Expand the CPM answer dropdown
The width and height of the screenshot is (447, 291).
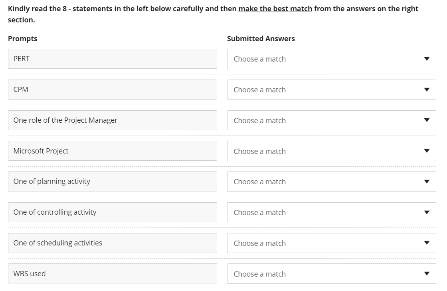pos(331,90)
